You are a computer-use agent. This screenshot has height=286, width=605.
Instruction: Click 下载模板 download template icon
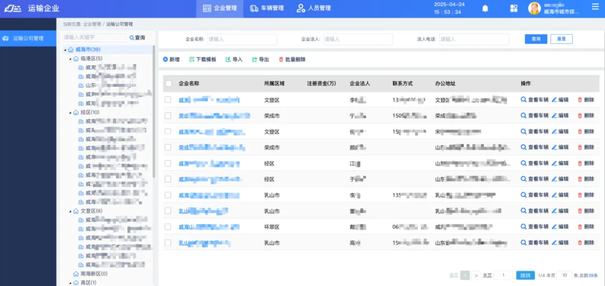coord(192,59)
